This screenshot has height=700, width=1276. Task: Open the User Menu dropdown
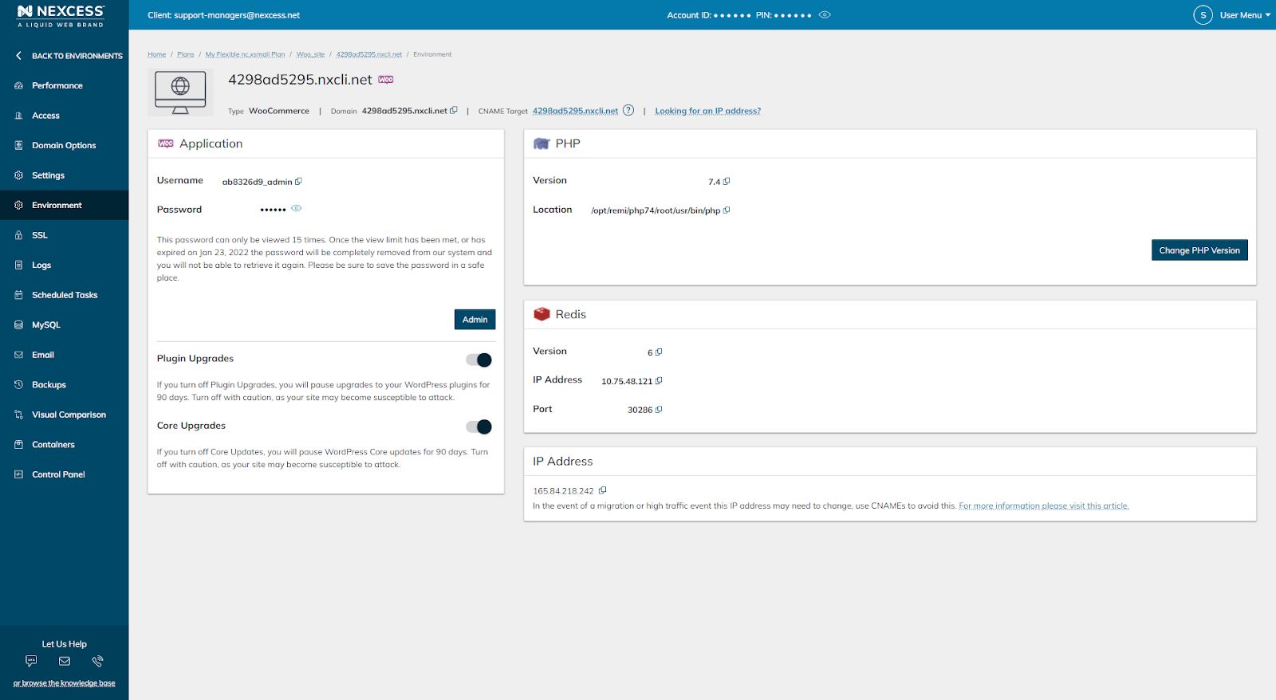[x=1245, y=15]
